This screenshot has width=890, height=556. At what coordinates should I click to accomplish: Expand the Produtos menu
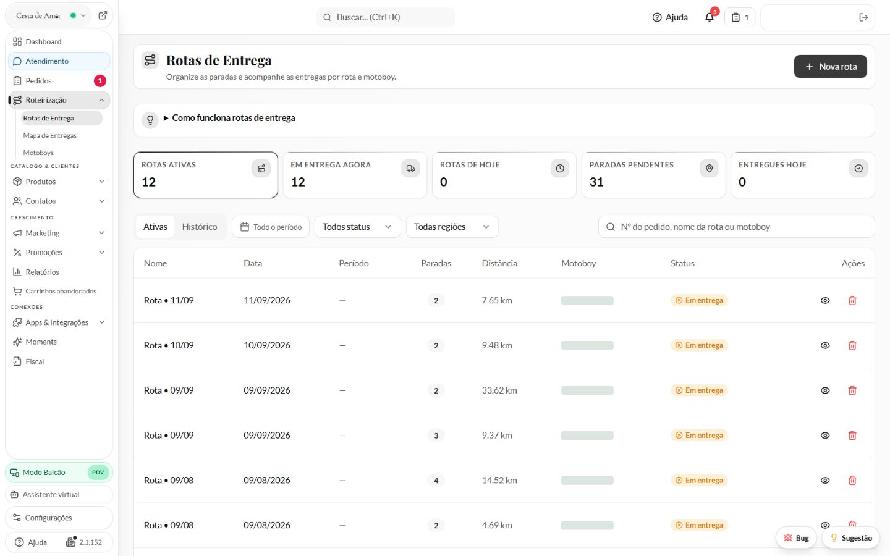pos(59,182)
